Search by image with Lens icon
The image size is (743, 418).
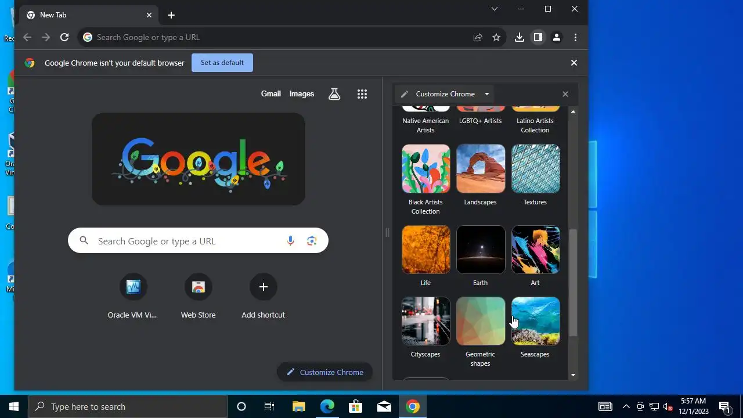(312, 241)
